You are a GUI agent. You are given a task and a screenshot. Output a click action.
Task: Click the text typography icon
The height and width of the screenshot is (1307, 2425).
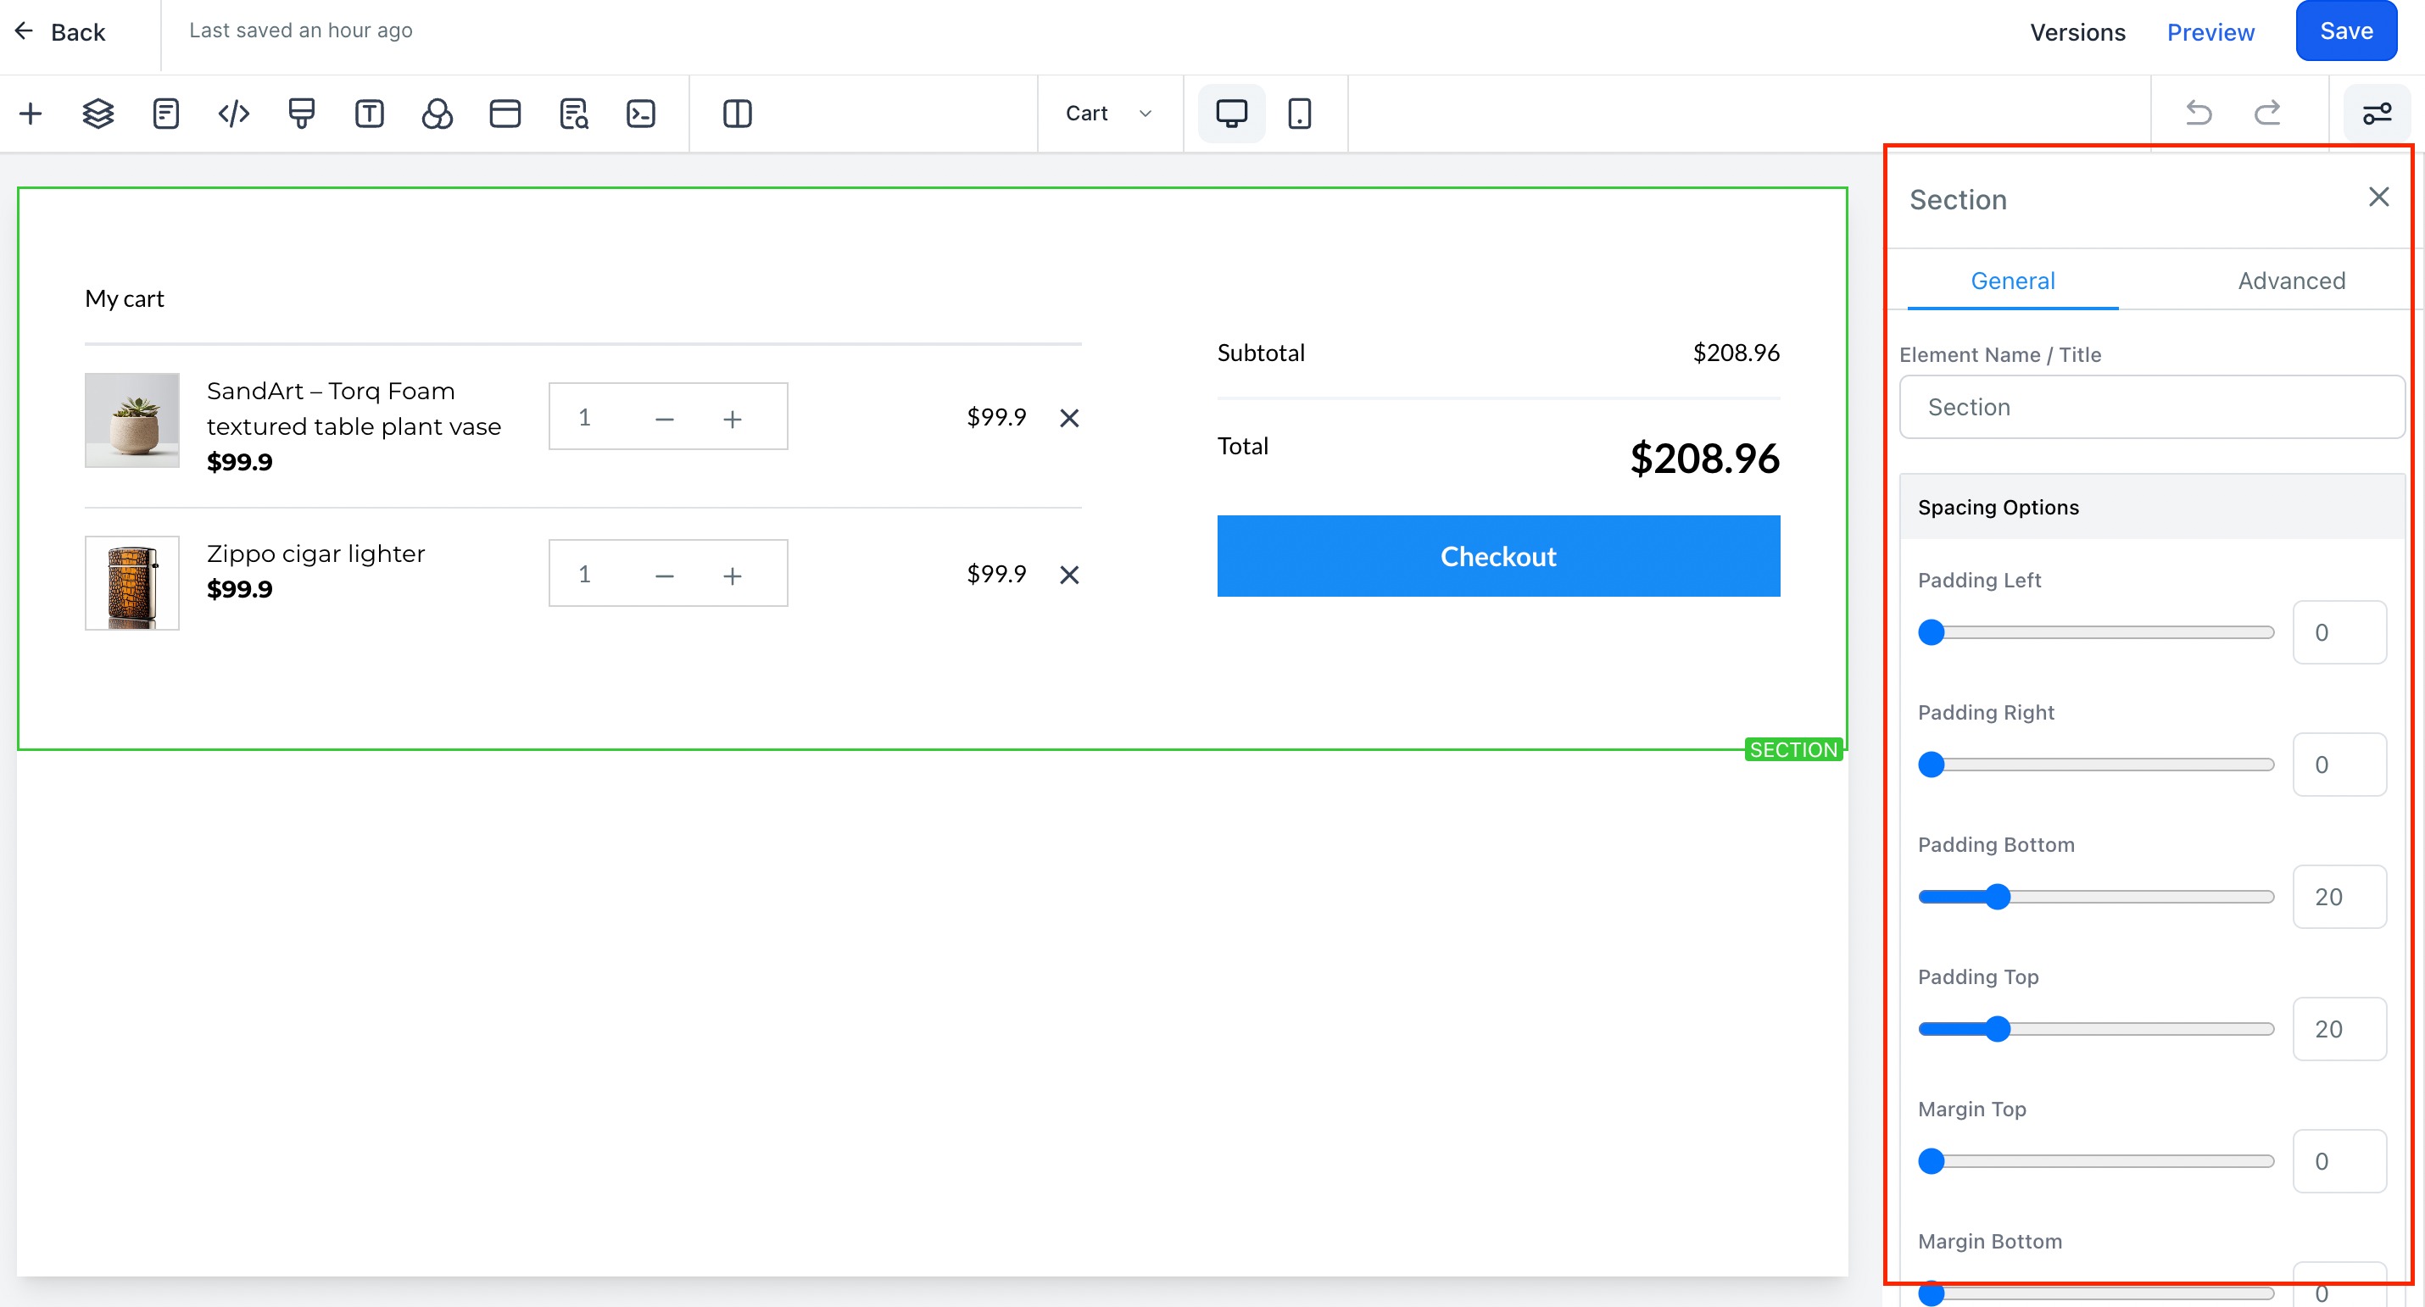(369, 114)
